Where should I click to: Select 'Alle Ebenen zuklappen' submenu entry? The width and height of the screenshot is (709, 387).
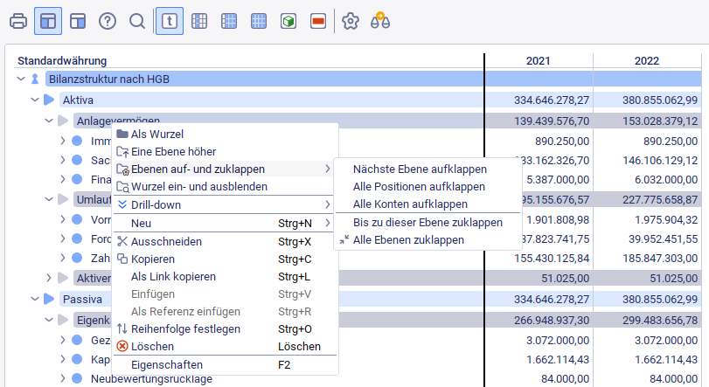coord(408,239)
